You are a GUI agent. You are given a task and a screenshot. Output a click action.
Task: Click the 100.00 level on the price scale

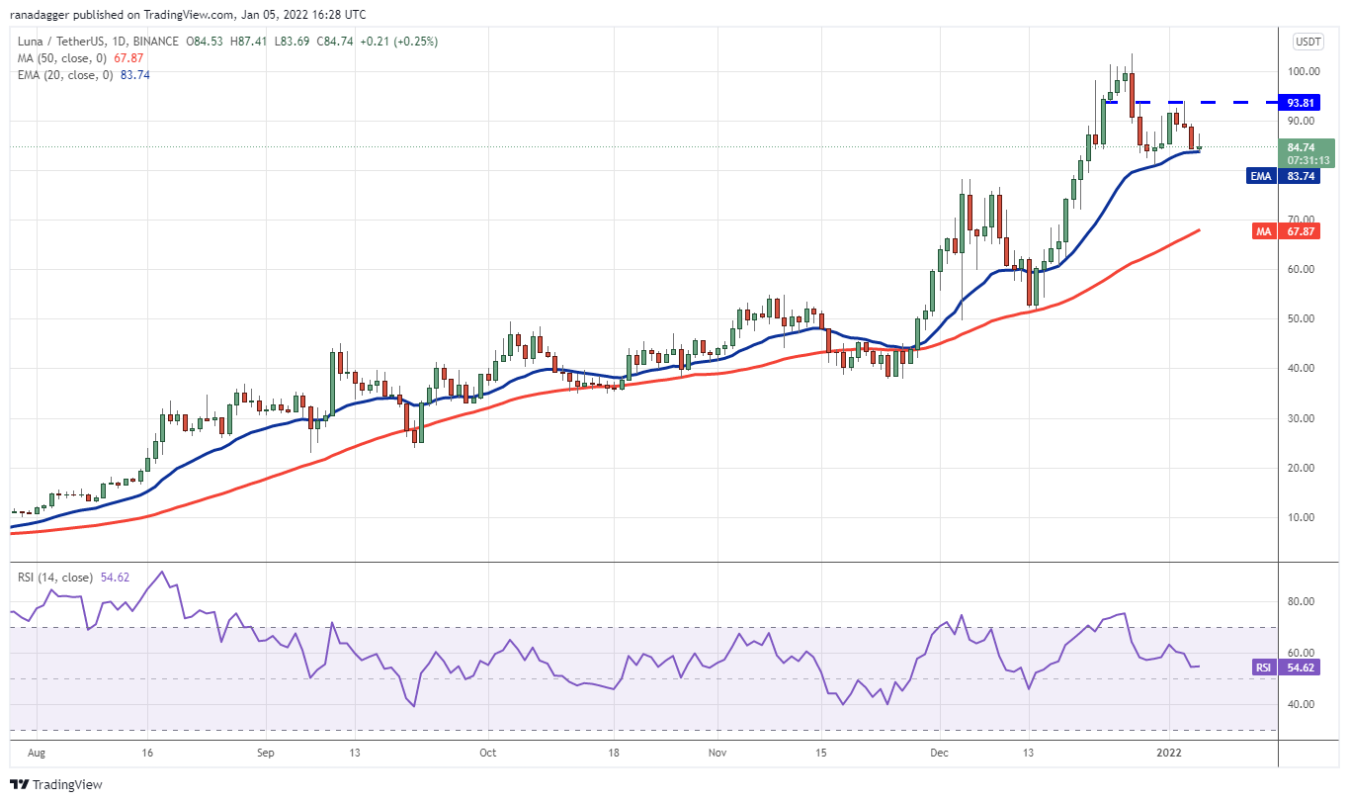tap(1304, 70)
